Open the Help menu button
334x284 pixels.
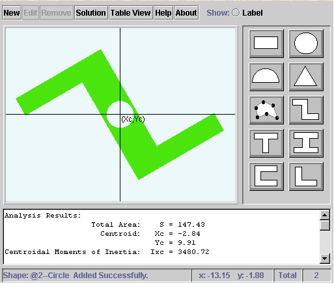click(x=163, y=13)
